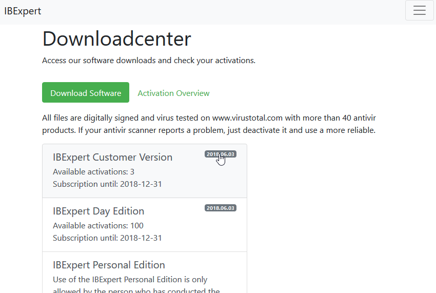
Task: Click 2018.06.03 badge on Day Edition
Action: coord(221,208)
